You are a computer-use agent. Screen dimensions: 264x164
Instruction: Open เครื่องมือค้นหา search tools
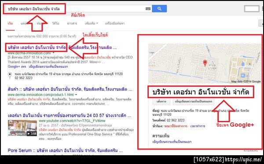(x=115, y=23)
